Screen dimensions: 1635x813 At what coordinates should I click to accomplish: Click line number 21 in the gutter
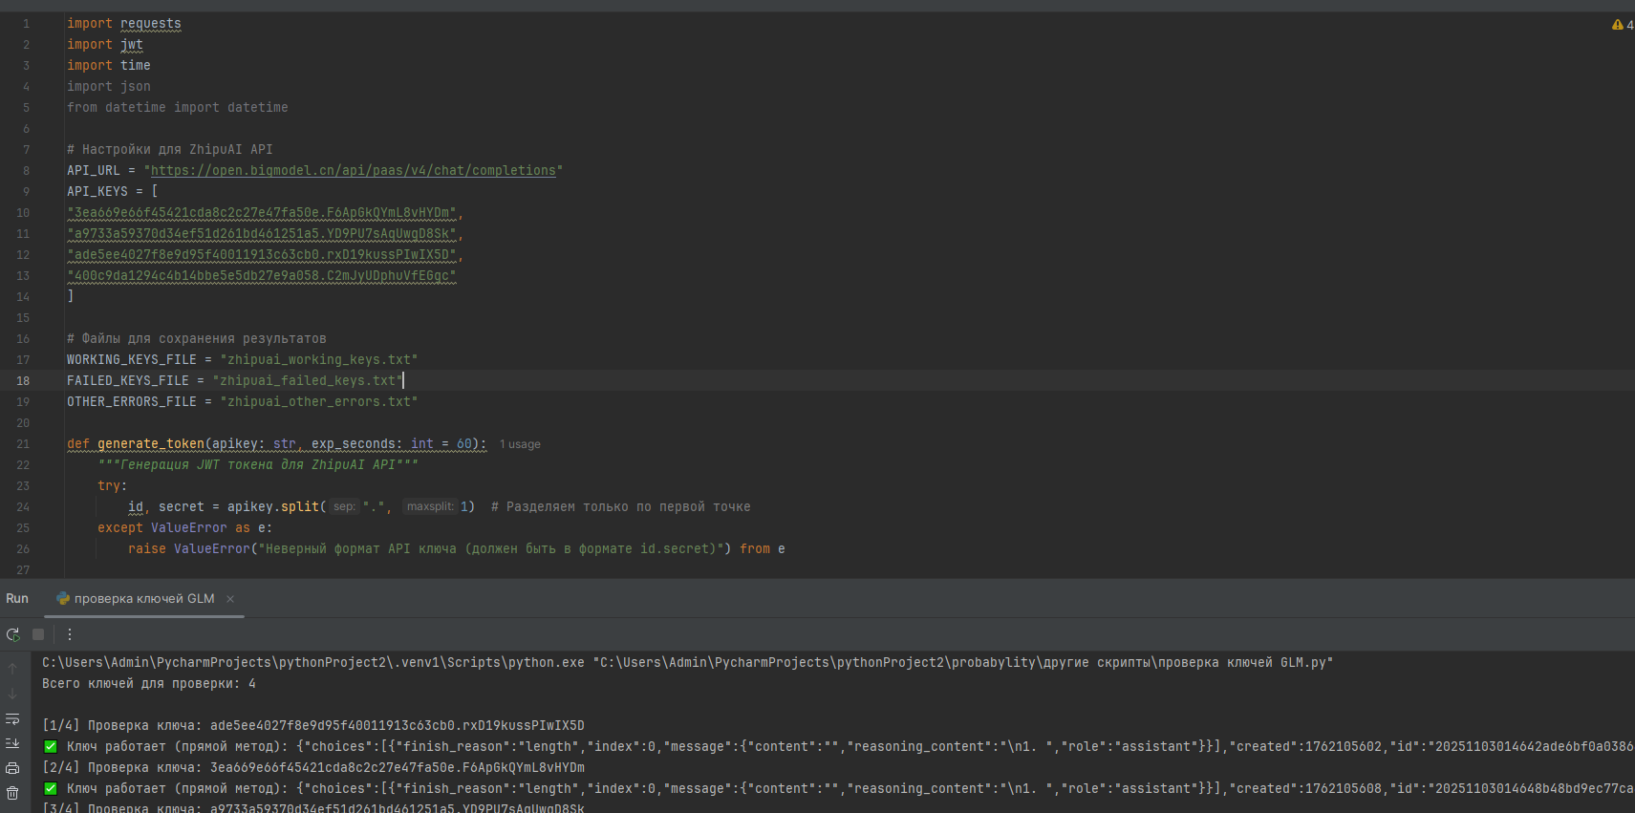[x=23, y=444]
